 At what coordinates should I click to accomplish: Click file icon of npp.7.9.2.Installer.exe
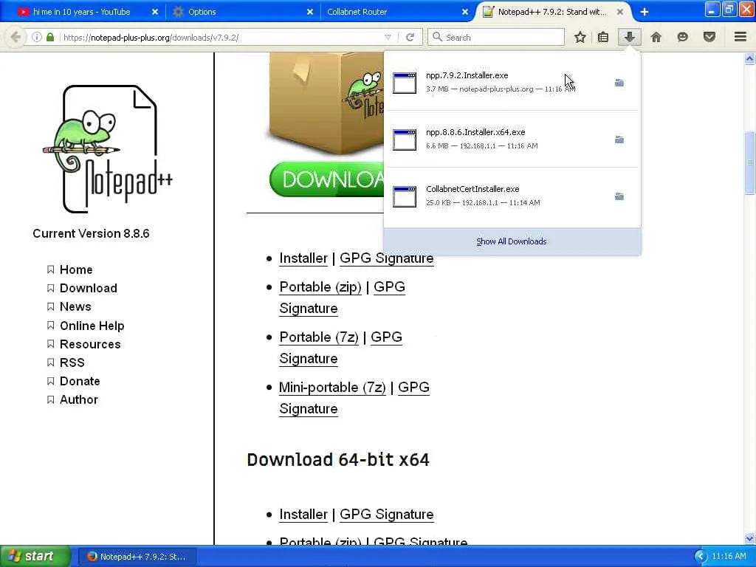(404, 83)
